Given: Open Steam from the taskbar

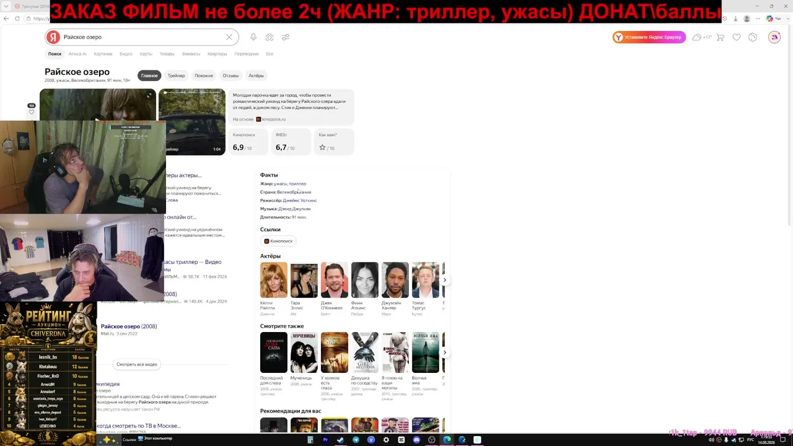Looking at the screenshot, I should click(x=340, y=440).
